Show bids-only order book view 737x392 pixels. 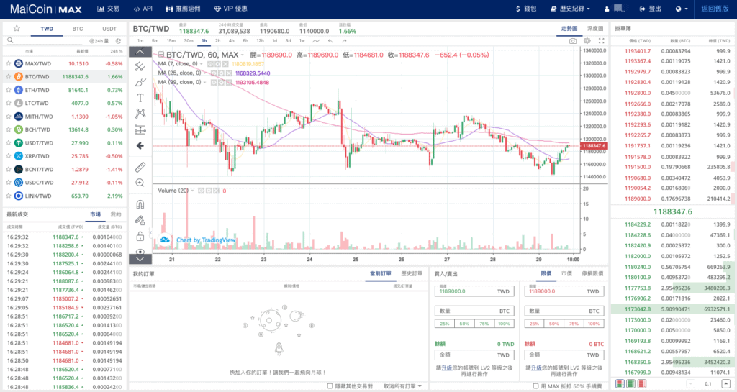[630, 384]
